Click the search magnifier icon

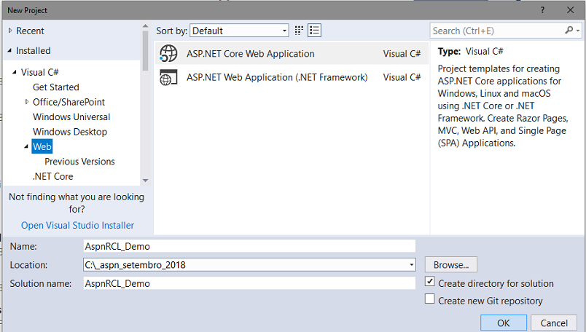coord(569,31)
